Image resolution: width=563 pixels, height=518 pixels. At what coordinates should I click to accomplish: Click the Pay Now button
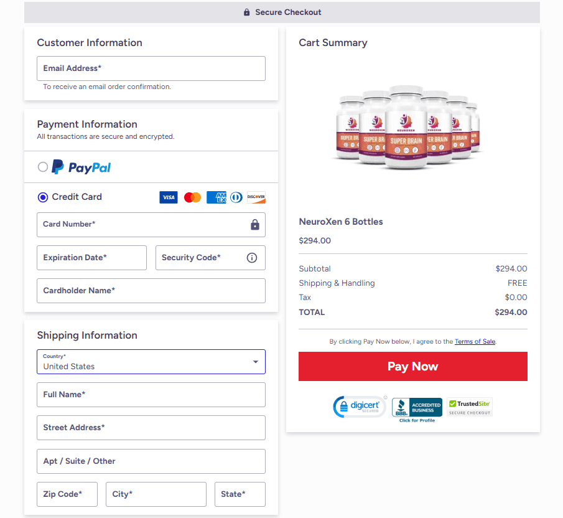point(412,366)
